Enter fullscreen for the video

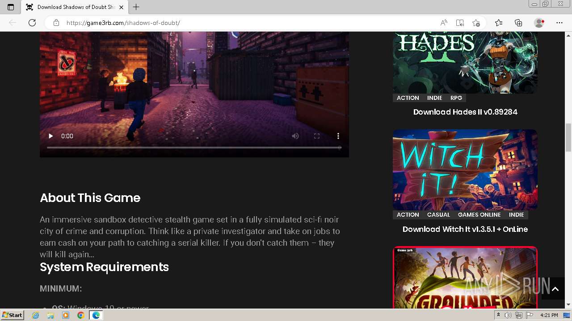[x=317, y=136]
